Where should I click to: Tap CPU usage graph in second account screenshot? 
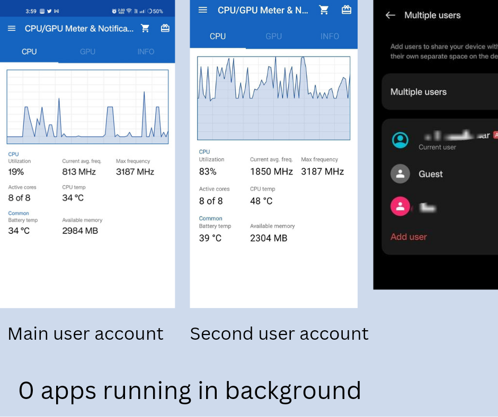click(274, 98)
